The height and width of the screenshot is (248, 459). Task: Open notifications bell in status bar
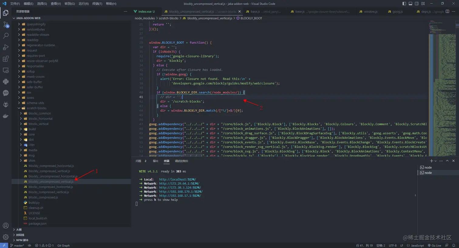(x=454, y=245)
